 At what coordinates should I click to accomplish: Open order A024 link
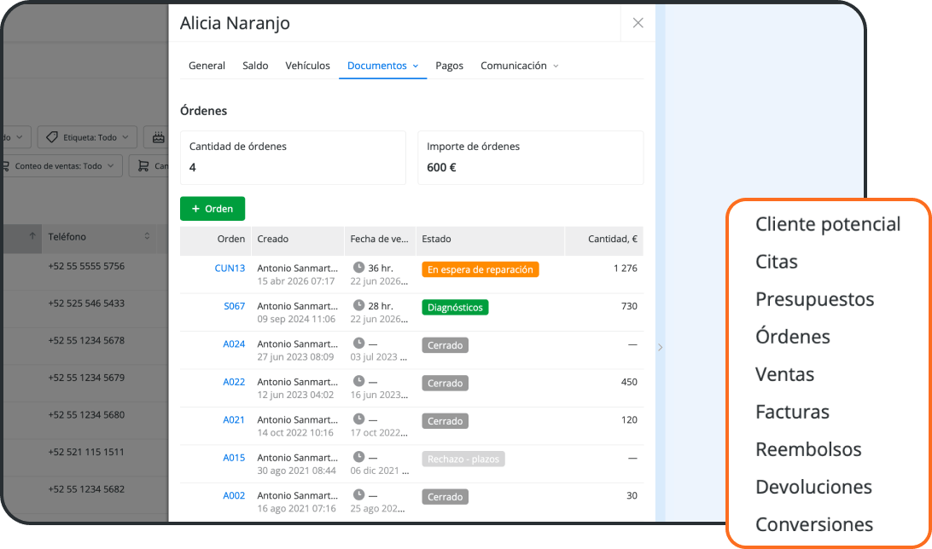pyautogui.click(x=234, y=344)
